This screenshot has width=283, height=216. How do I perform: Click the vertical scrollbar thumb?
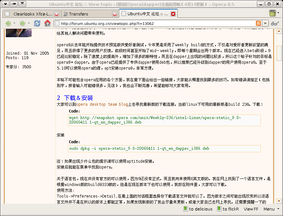pos(279,53)
